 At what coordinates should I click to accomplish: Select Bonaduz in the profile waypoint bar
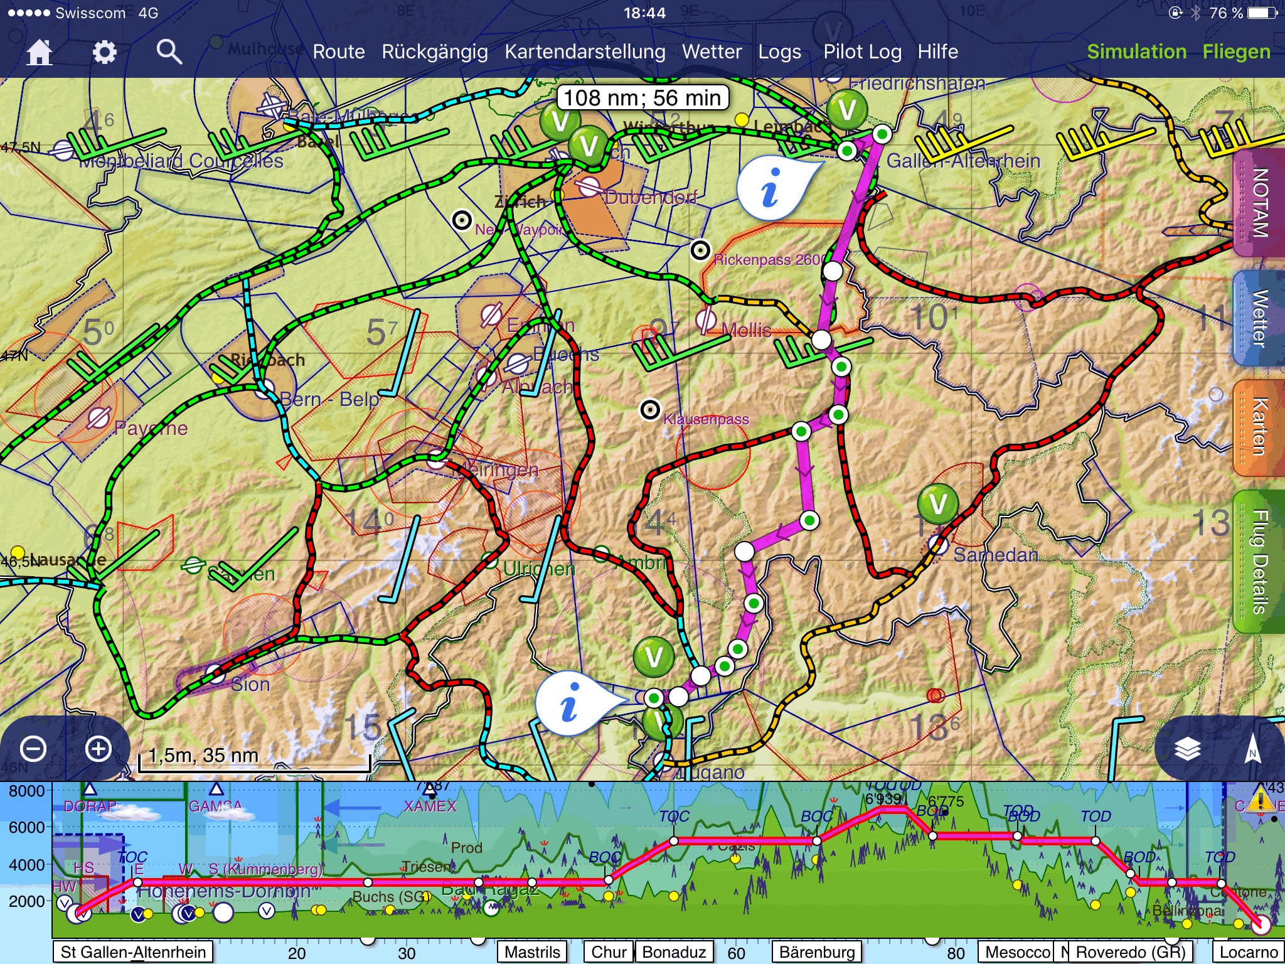point(674,952)
